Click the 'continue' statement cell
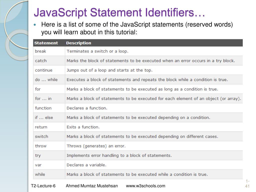Image resolution: width=256 pixels, height=192 pixels. click(x=43, y=70)
